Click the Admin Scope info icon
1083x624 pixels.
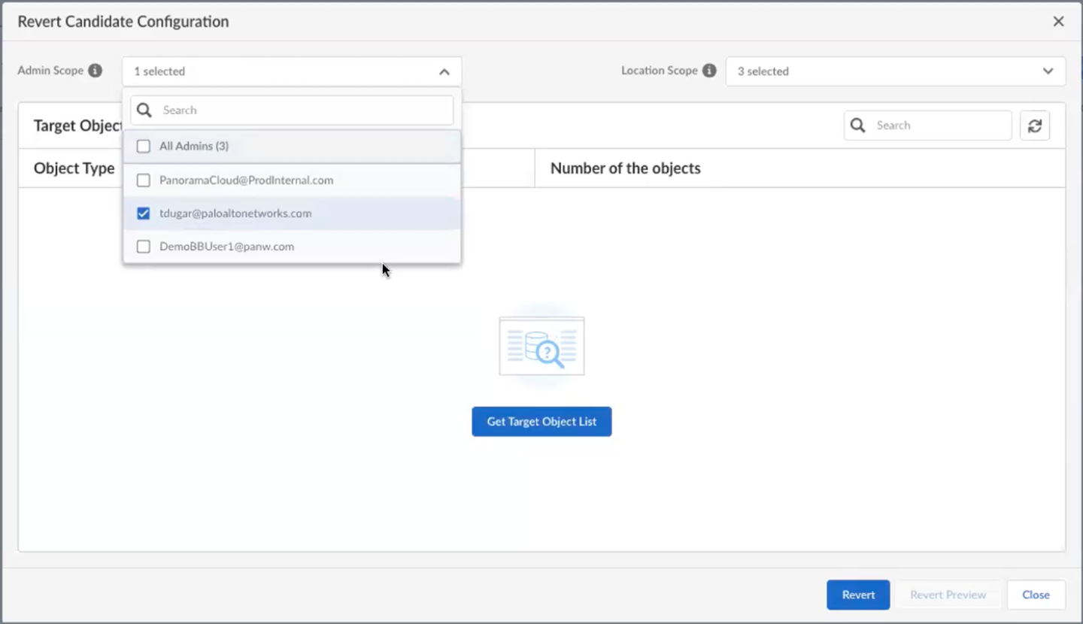pyautogui.click(x=95, y=71)
